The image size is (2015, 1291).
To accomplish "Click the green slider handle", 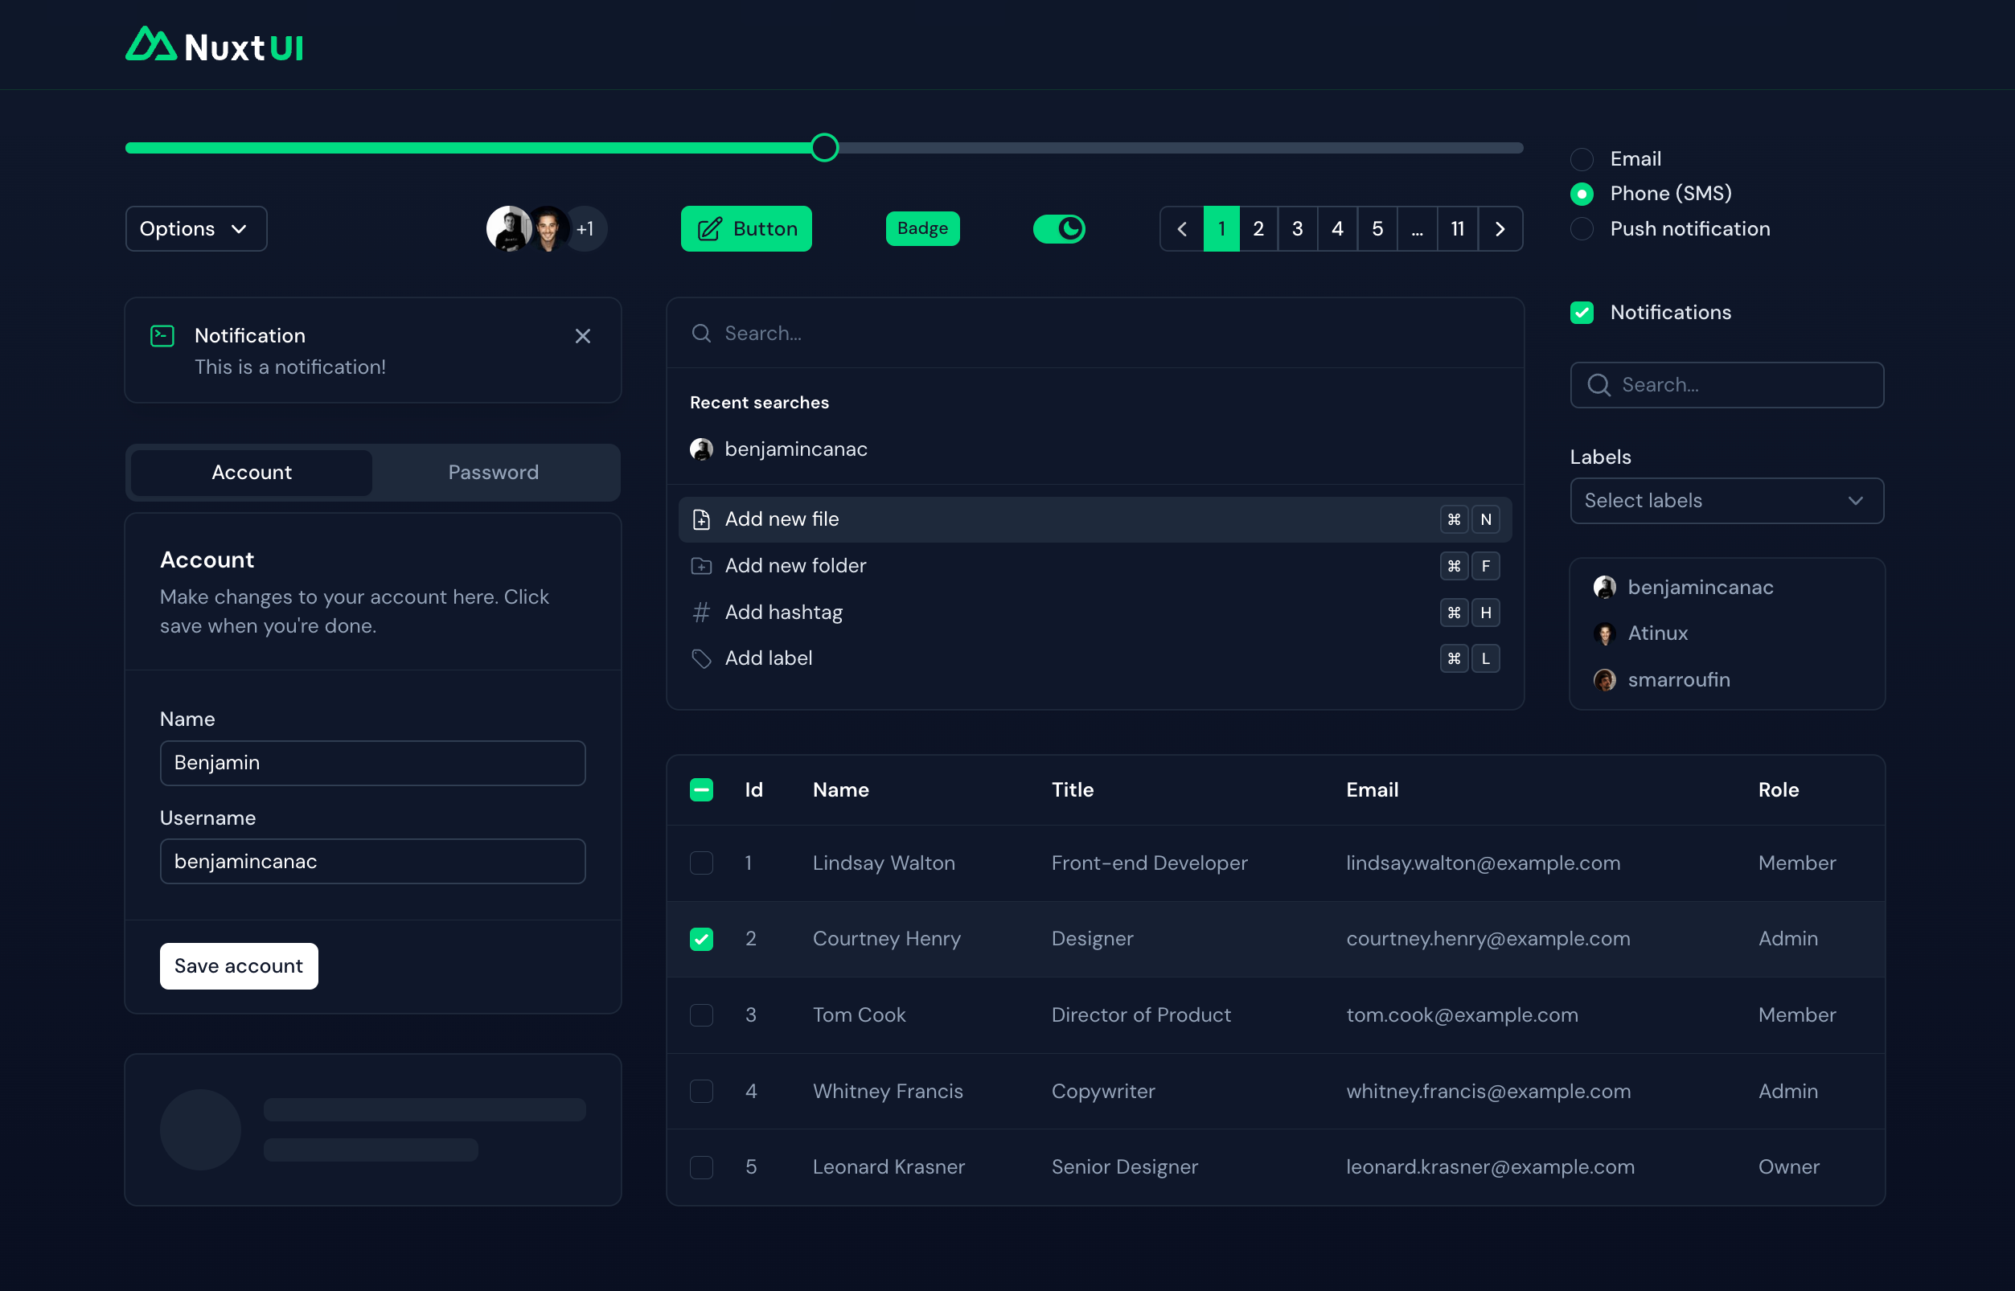I will (824, 148).
